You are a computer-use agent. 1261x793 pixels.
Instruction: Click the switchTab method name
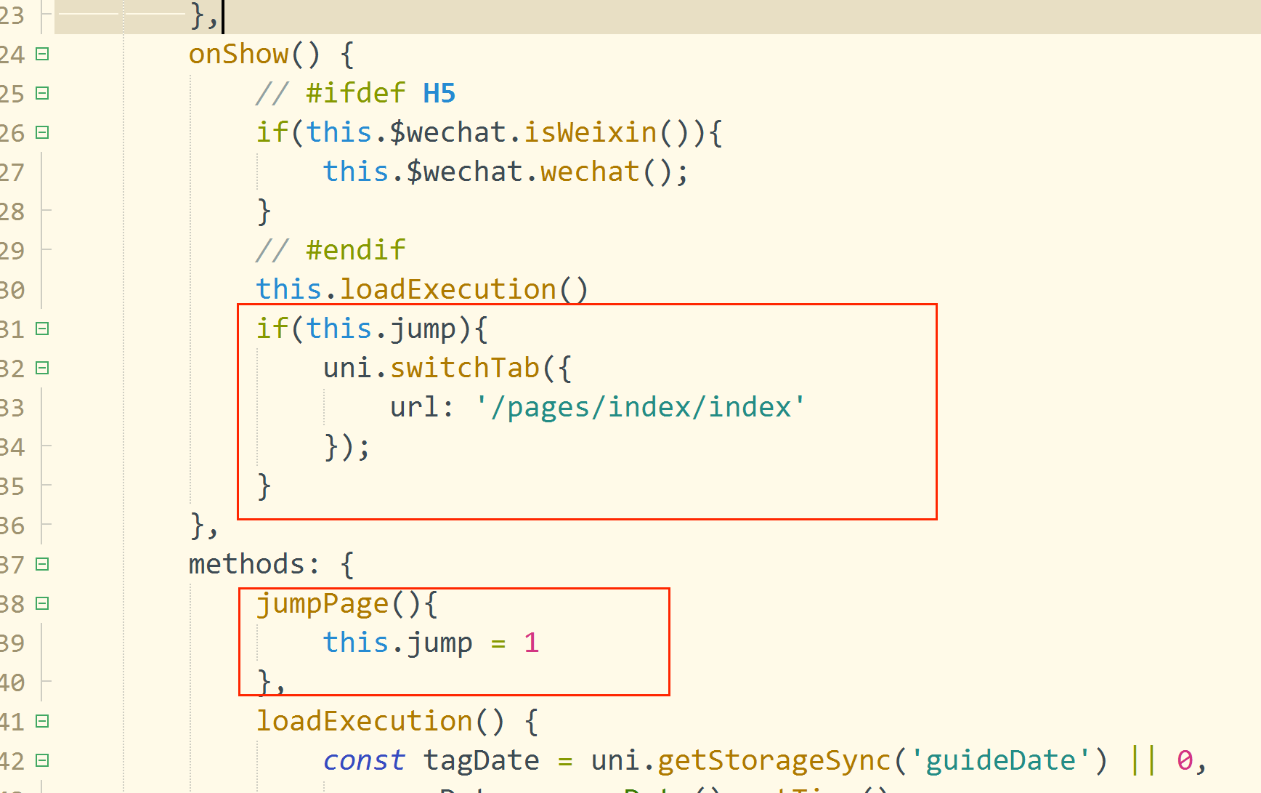[x=465, y=369]
